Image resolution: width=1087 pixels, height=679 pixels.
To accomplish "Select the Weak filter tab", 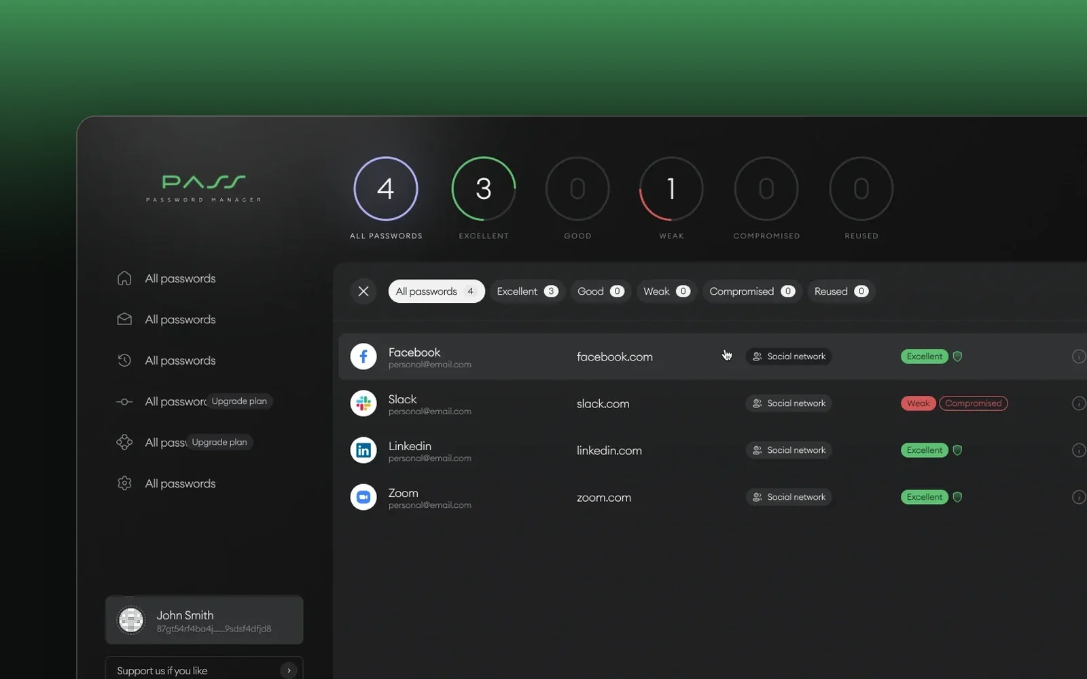I will click(666, 291).
